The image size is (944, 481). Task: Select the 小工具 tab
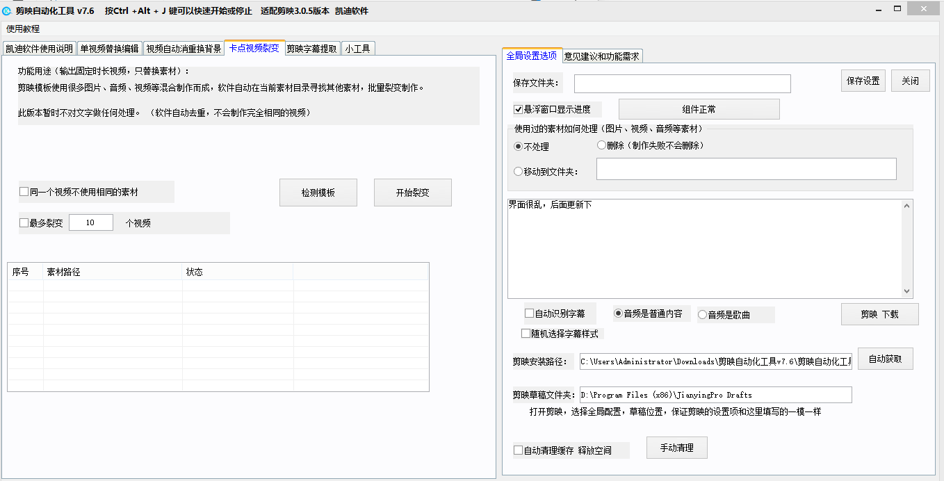click(357, 49)
